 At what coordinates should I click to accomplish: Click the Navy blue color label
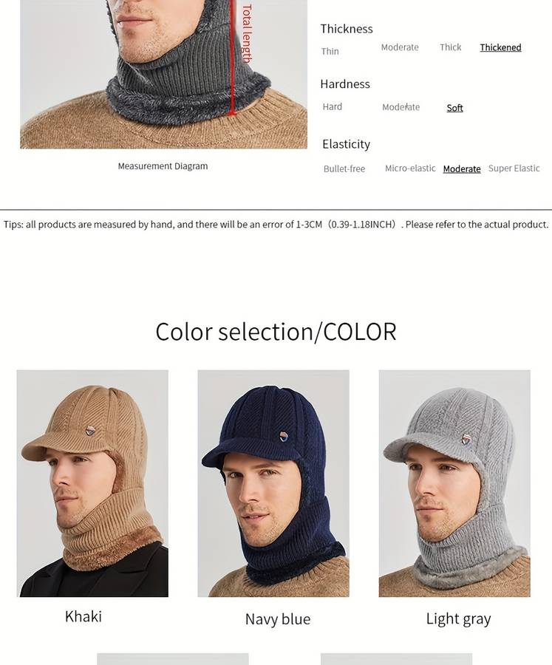click(278, 619)
